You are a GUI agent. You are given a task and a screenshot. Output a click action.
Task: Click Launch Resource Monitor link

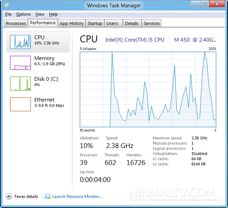[77, 196]
